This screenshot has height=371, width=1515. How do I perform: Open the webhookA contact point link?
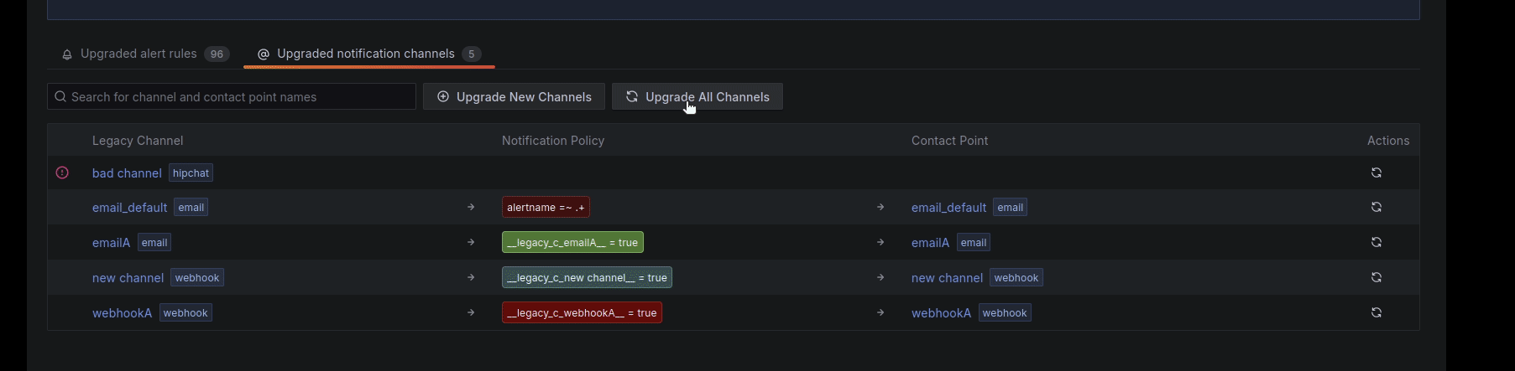(941, 312)
